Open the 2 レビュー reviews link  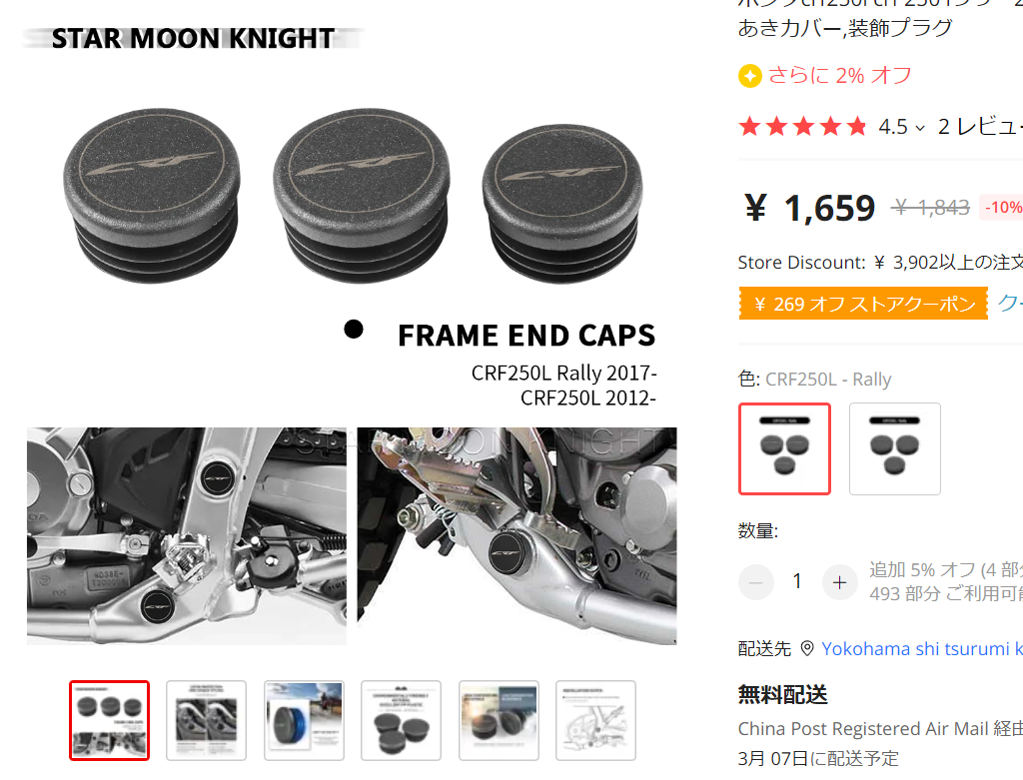(980, 127)
